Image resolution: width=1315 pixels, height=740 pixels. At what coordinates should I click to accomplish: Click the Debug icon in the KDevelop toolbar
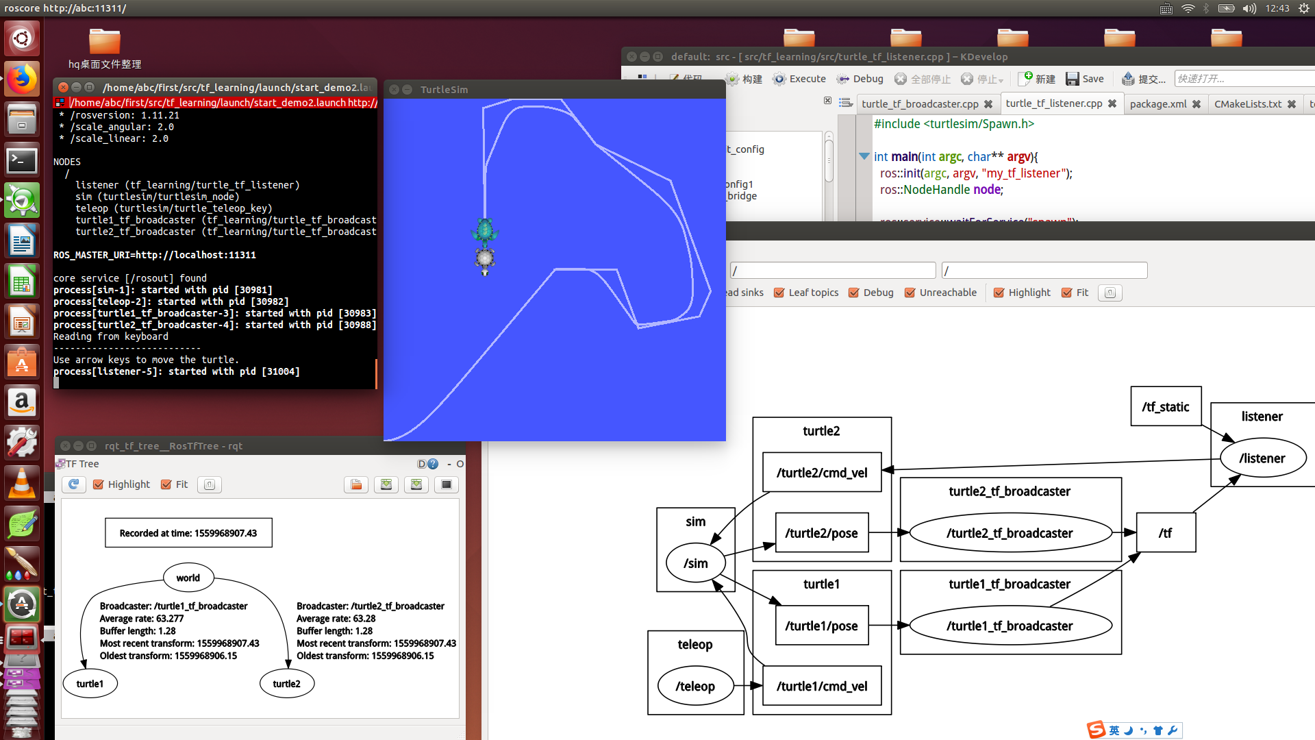tap(843, 79)
